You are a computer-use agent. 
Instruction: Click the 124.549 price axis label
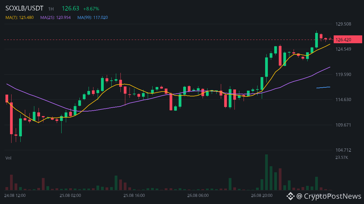tap(343, 49)
